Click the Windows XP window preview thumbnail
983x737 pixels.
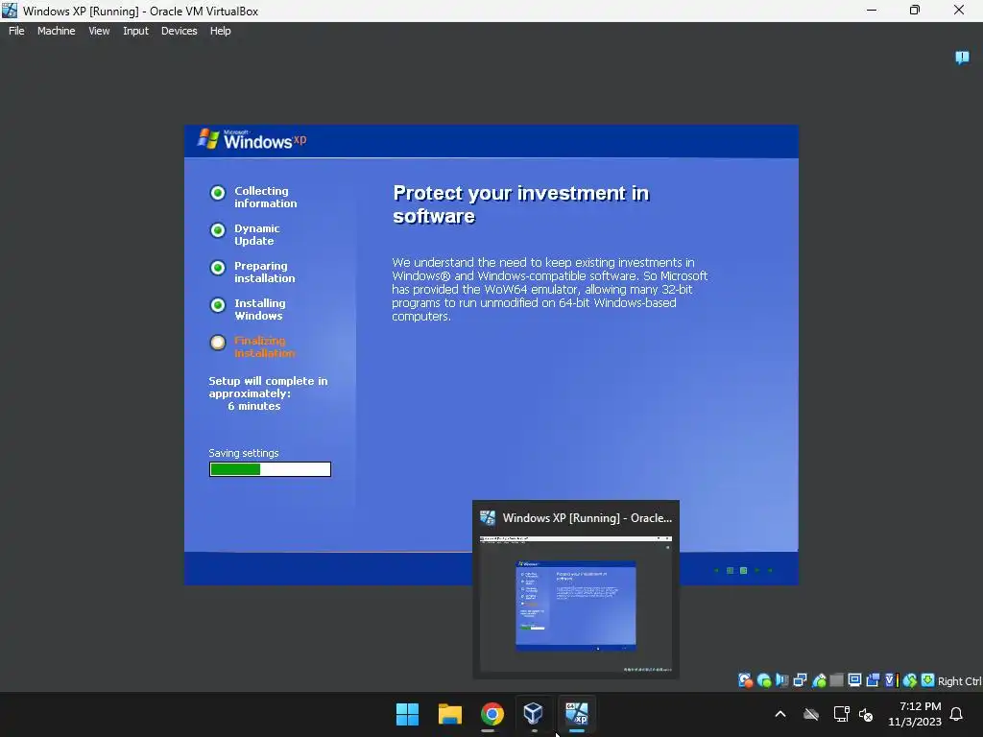click(x=576, y=604)
